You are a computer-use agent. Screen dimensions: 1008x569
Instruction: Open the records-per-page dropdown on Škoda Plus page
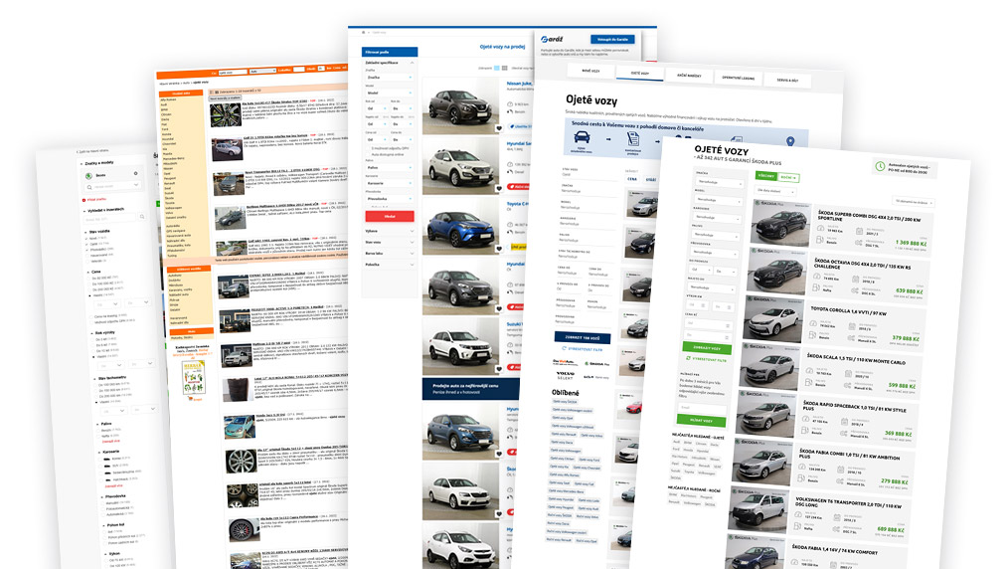[913, 202]
